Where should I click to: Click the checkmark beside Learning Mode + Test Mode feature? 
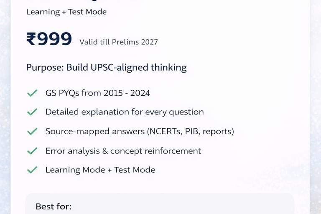click(32, 170)
